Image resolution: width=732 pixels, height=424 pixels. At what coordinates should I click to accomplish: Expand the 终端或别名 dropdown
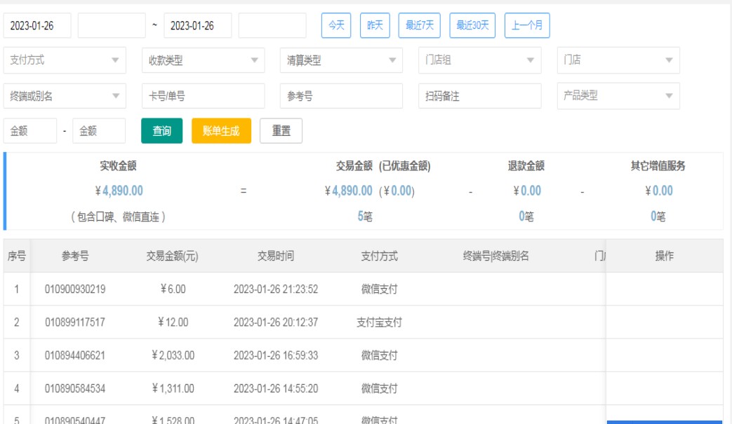coord(65,96)
